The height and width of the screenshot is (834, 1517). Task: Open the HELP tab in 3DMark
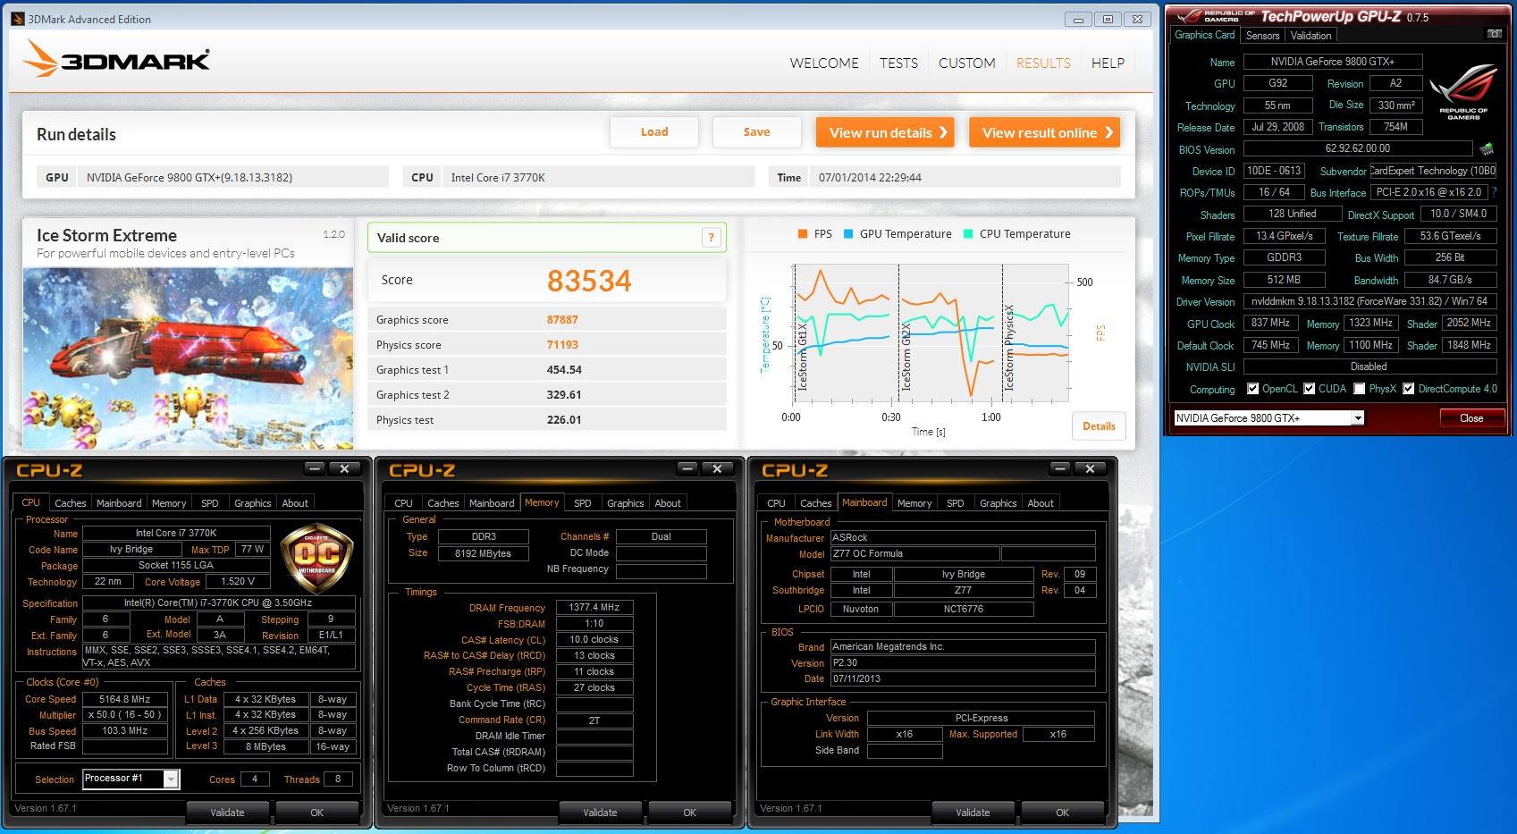coord(1108,63)
